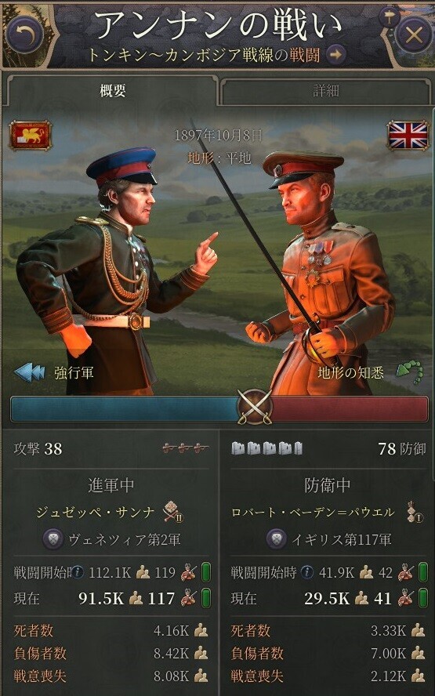Screen dimensions: 435x696
Task: Select the 強行軍 attacker condition icon
Action: click(x=30, y=372)
